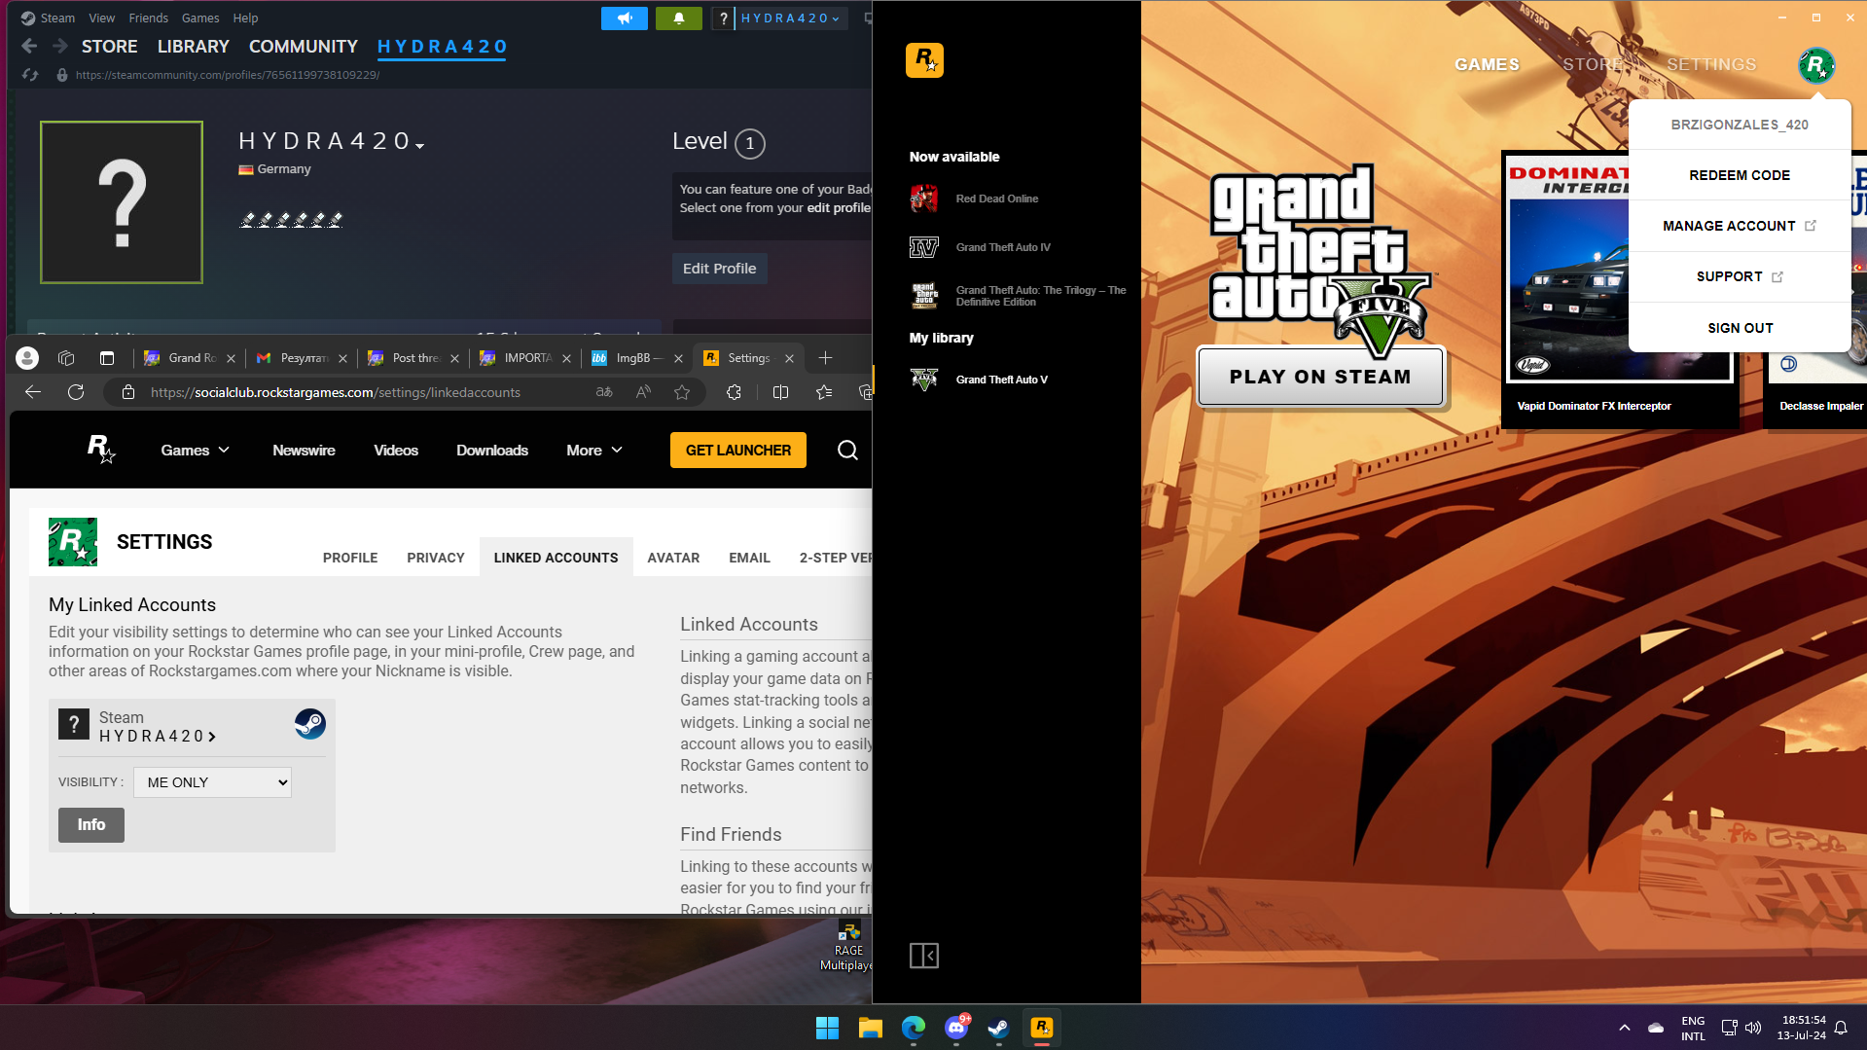This screenshot has height=1050, width=1867.
Task: Open Help menu in Steam
Action: point(245,18)
